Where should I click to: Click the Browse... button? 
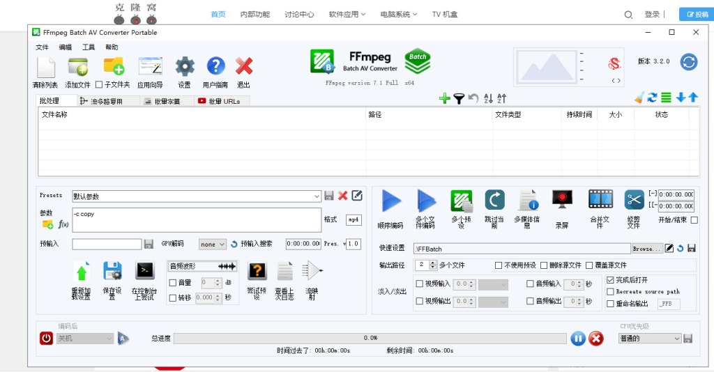click(647, 249)
